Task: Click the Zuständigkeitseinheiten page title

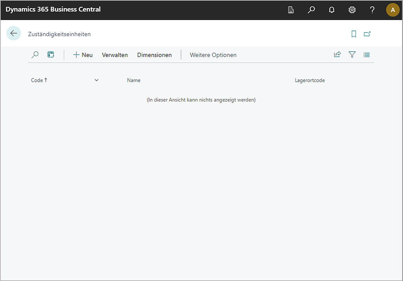Action: [x=59, y=34]
